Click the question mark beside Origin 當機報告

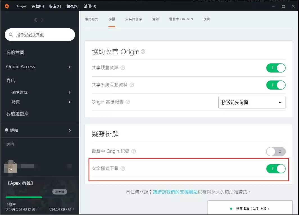pos(128,102)
